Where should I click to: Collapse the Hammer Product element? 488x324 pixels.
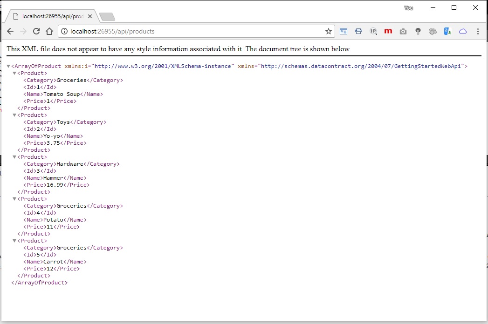click(x=14, y=156)
